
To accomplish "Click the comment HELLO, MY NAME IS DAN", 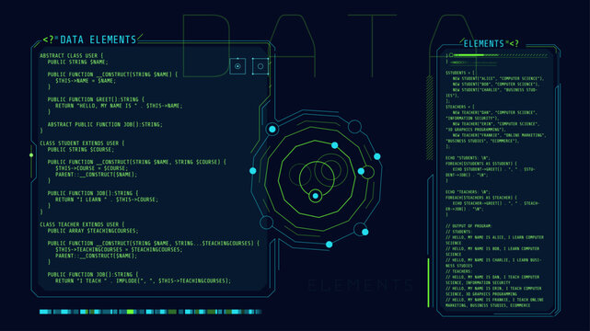I will pos(493,280).
